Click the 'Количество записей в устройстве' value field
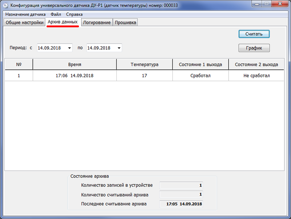Viewport: 291px width, 219px height. click(x=181, y=185)
